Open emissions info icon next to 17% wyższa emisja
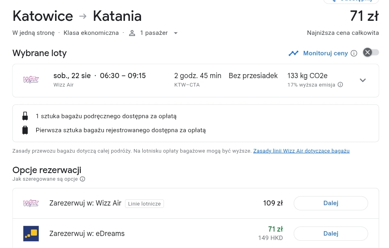Image resolution: width=389 pixels, height=248 pixels. pyautogui.click(x=340, y=85)
